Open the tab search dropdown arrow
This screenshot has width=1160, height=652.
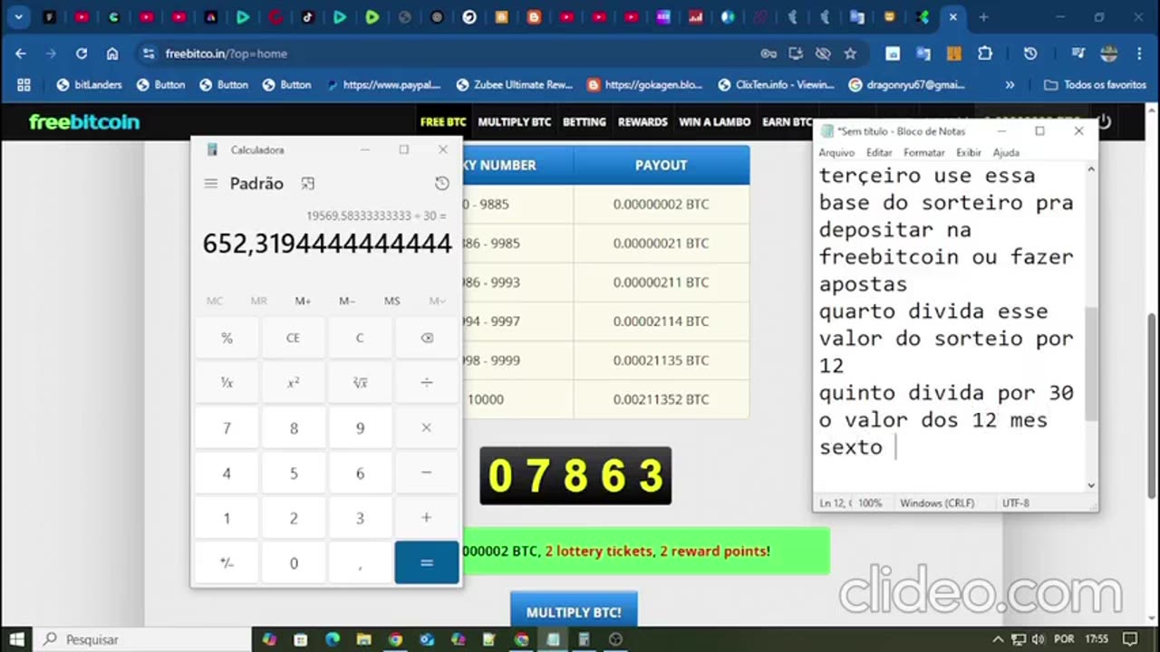(x=18, y=16)
